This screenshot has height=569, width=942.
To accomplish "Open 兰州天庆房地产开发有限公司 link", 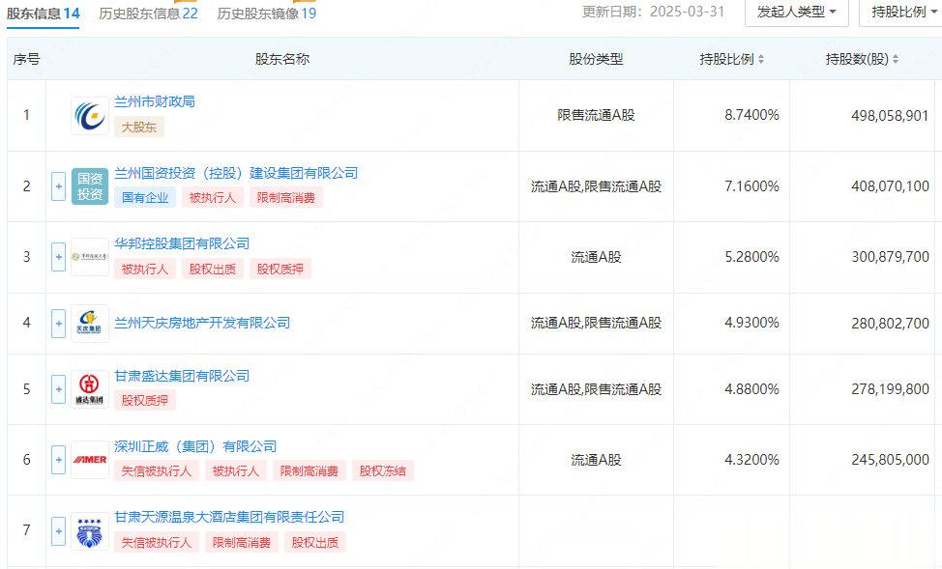I will click(x=202, y=323).
